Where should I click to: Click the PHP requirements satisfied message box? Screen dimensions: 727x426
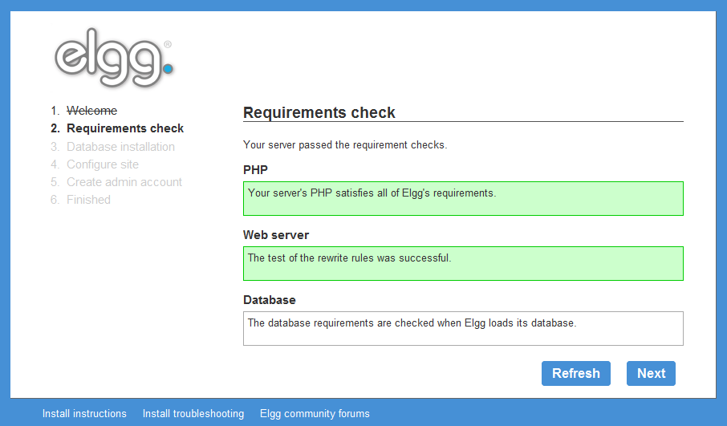[463, 198]
